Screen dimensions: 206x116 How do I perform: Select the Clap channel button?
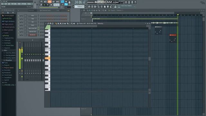(x=33, y=19)
